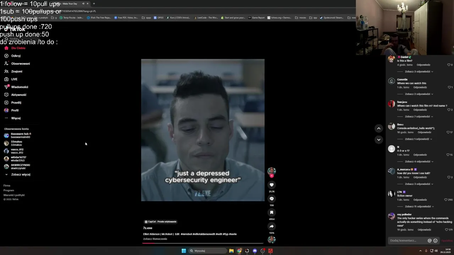Viewport: 454px width, 255px height.
Task: Expand 'Zobacz 3 odpowiedzi' under Daniel's comment
Action: (419, 72)
